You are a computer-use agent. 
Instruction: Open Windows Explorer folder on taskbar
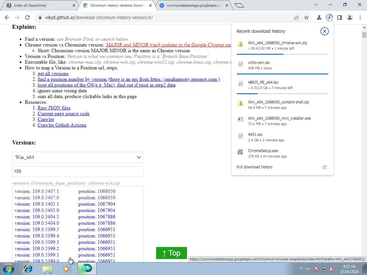47,269
